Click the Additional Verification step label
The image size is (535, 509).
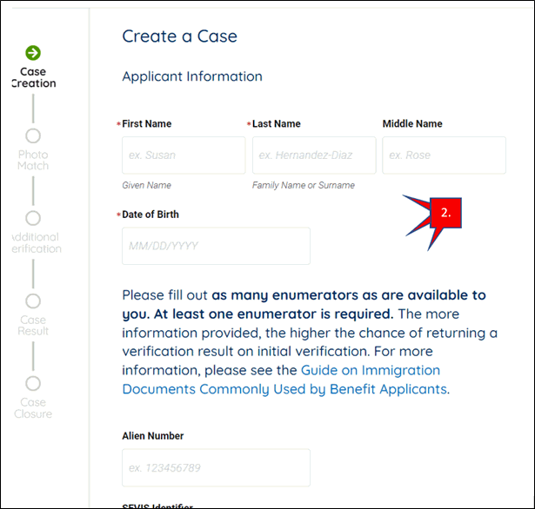tap(37, 242)
